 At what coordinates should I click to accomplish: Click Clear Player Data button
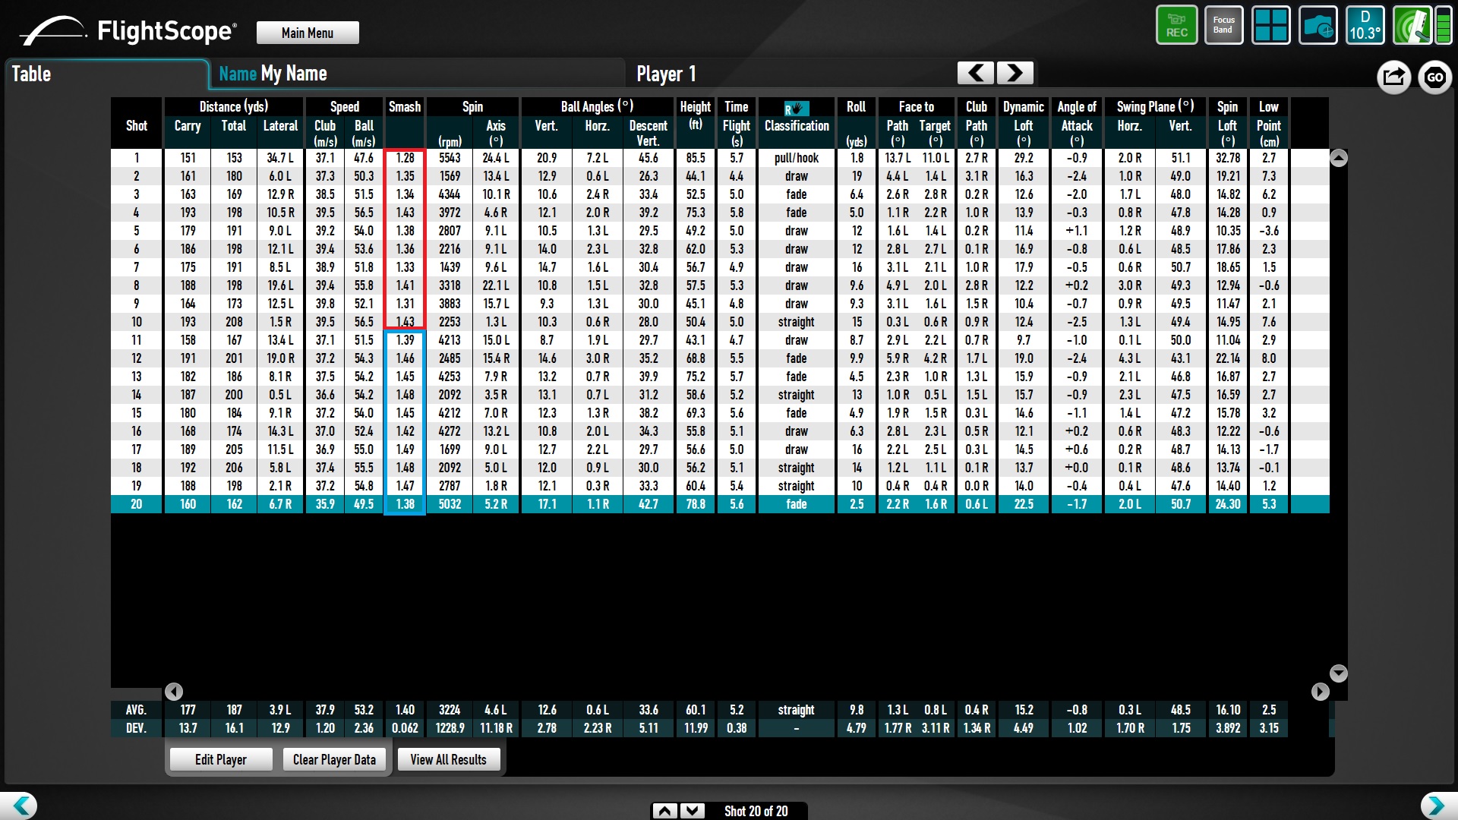[334, 759]
